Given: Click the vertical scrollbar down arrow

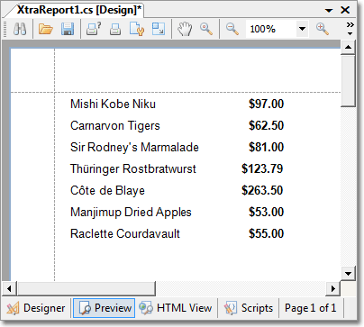Looking at the screenshot, I should pos(349,274).
